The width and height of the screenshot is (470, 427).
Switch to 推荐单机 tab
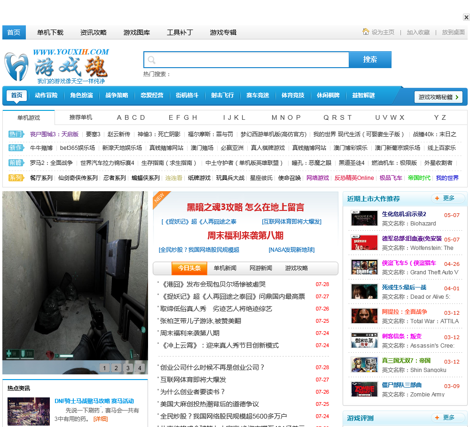81,117
